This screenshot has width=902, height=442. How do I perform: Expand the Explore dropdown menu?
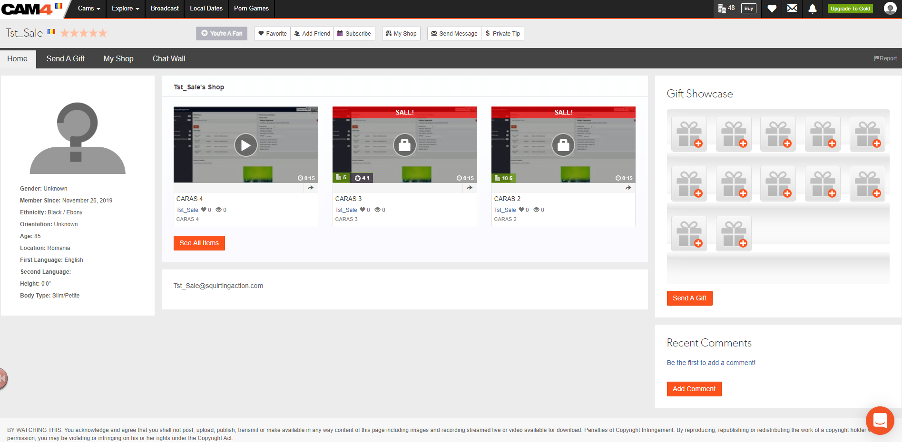(x=125, y=9)
